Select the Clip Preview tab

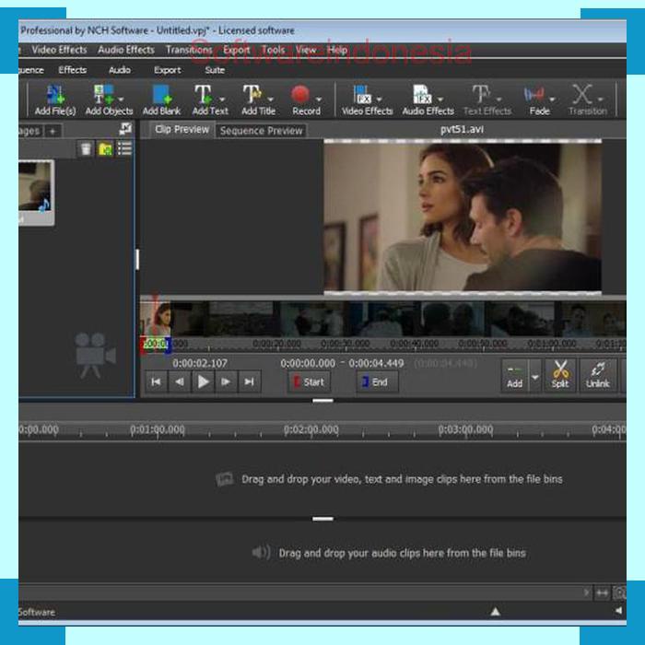point(182,130)
